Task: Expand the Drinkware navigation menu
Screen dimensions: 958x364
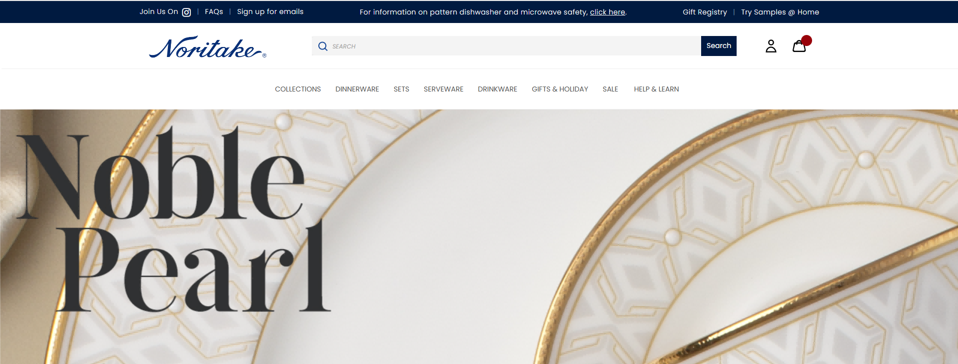Action: [497, 89]
